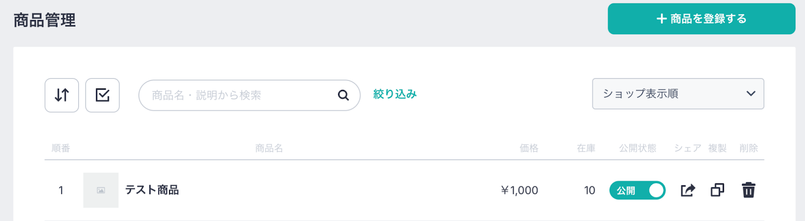Click the plus icon on 商品を登録する

(x=662, y=19)
